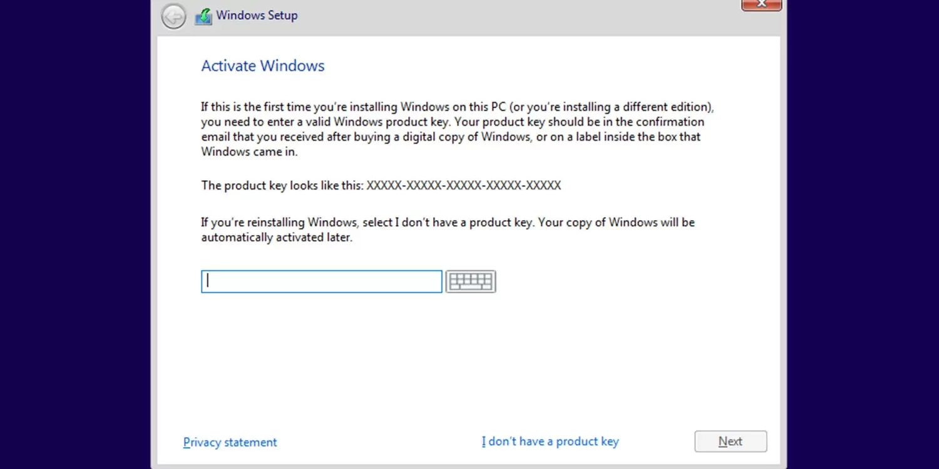Open the Privacy statement
Image resolution: width=939 pixels, height=469 pixels.
coord(230,442)
